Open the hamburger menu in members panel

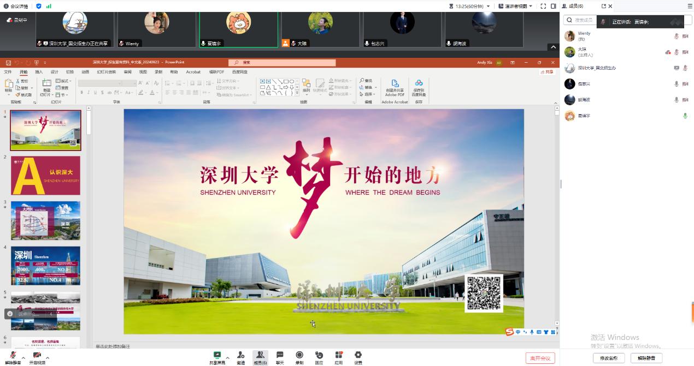click(x=689, y=6)
